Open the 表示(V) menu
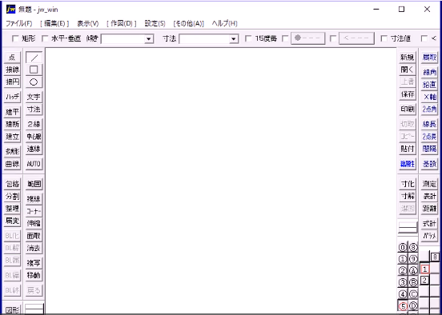The image size is (442, 315). [x=88, y=24]
